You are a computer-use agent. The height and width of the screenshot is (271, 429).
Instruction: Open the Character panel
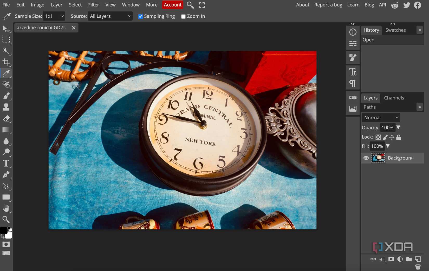pyautogui.click(x=353, y=72)
